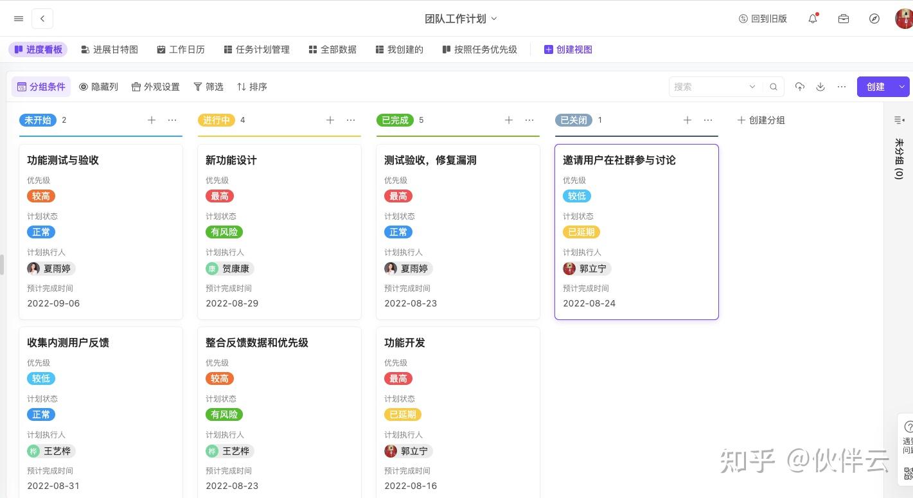Open the briefcase icon in header
The image size is (913, 498).
click(844, 19)
